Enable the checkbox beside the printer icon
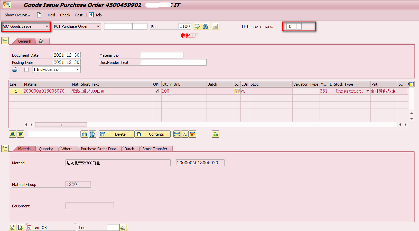Screen dimensions: 419x231 [x=26, y=69]
